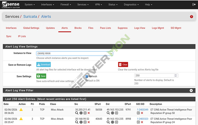The height and width of the screenshot is (125, 198).
Task: Open rule link 1:2403323
Action: coord(143,119)
